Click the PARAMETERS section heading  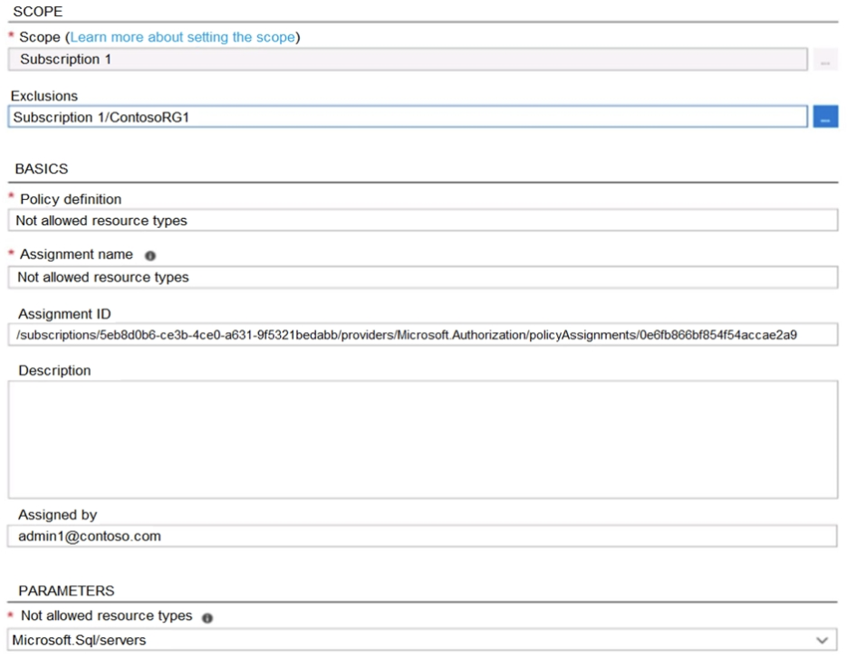point(67,591)
